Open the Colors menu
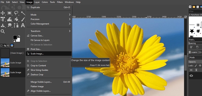Image resolution: width=202 pixels, height=96 pixels. coord(45,2)
